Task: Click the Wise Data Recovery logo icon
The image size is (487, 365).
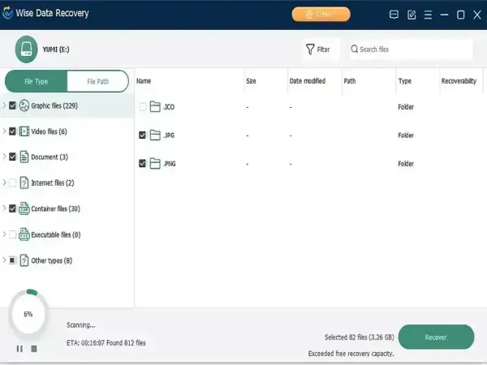Action: tap(7, 12)
